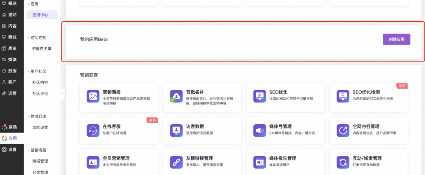Open the 友情链接管理 link icon

[x=176, y=162]
